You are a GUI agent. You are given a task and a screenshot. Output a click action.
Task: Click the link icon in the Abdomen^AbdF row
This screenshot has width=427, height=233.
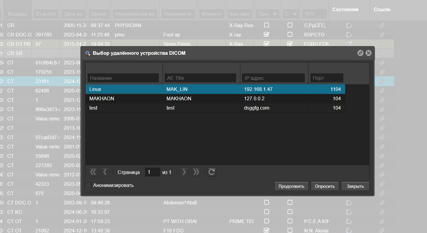(382, 203)
